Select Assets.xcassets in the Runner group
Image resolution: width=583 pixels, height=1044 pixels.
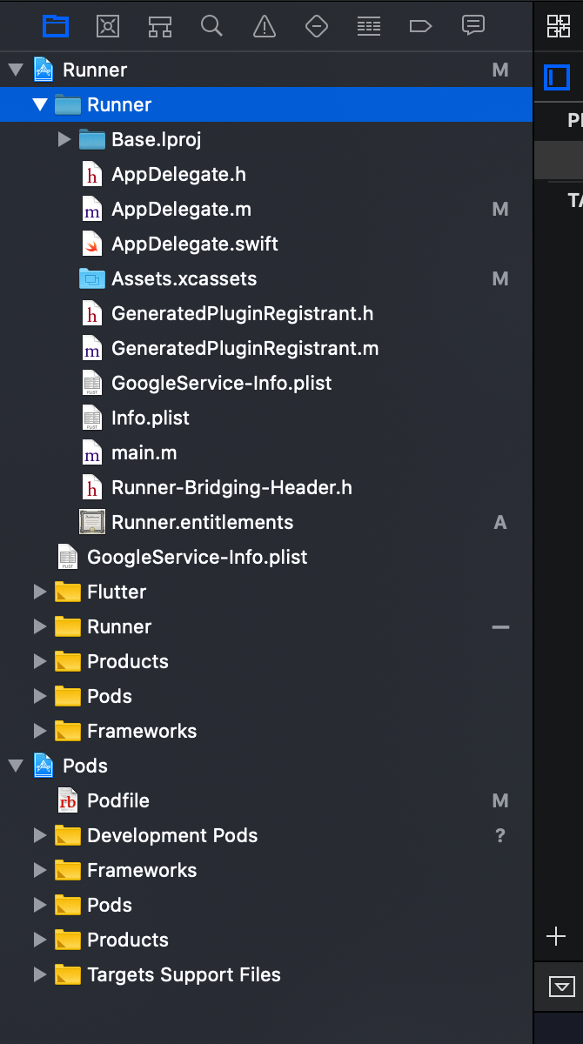click(184, 278)
